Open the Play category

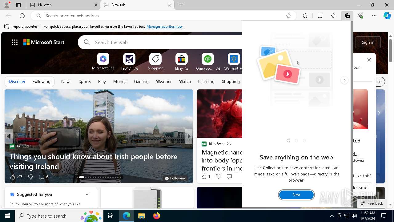[x=102, y=81]
